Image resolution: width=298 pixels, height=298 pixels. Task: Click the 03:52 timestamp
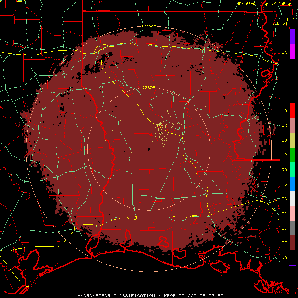[216, 296]
